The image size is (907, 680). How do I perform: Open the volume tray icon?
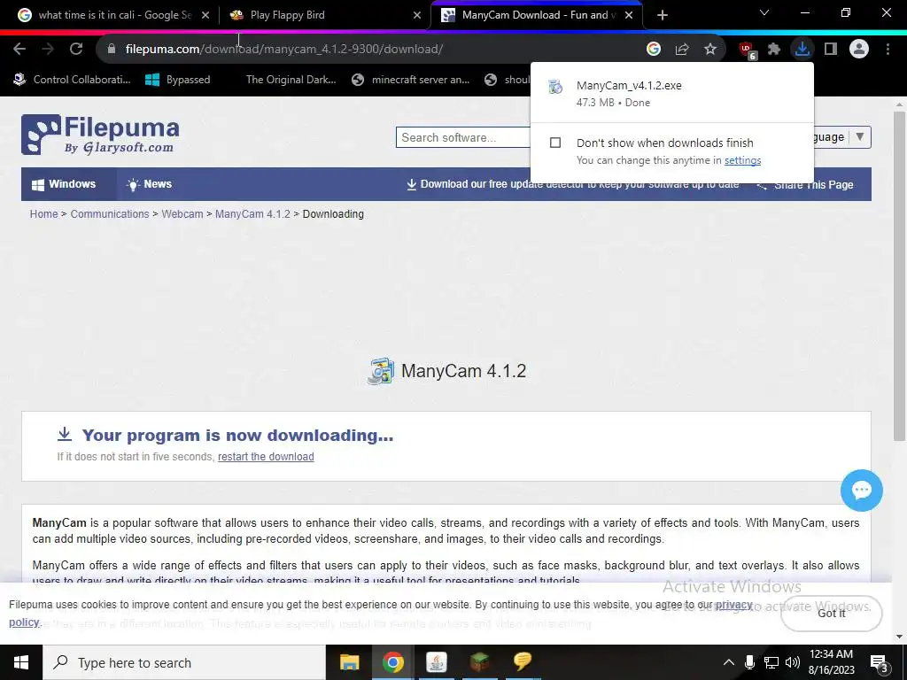tap(793, 662)
